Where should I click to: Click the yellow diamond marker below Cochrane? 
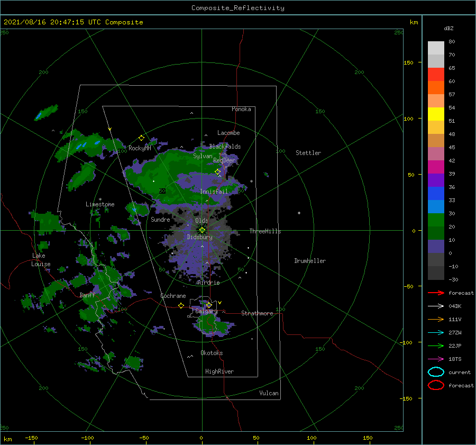[x=181, y=306]
